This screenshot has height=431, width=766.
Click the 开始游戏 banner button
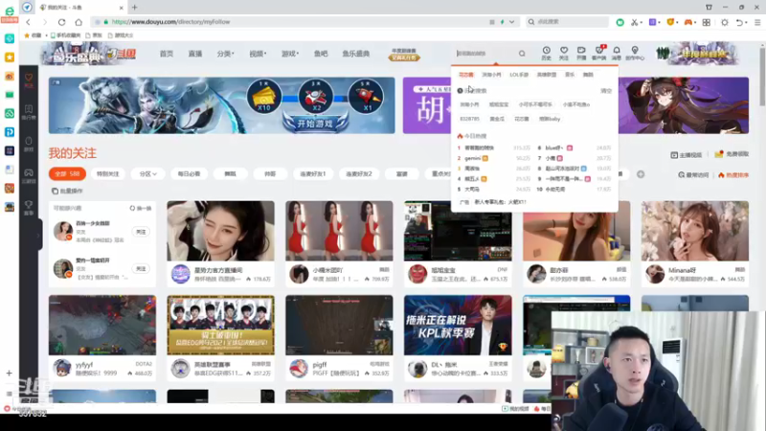coord(316,124)
